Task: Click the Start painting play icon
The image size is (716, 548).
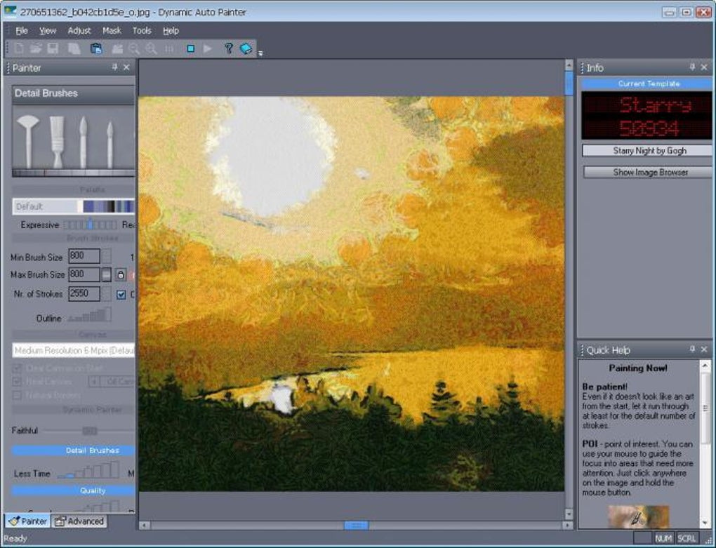Action: 207,48
